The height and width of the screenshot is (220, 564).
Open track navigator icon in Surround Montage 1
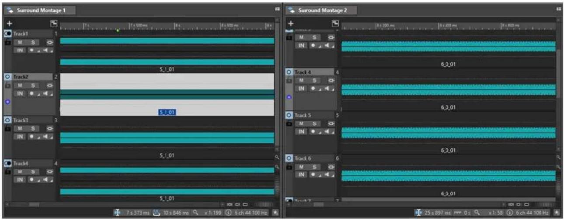(x=53, y=24)
